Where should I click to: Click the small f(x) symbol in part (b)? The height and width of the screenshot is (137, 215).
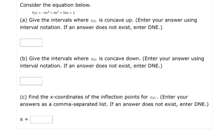click(94, 59)
